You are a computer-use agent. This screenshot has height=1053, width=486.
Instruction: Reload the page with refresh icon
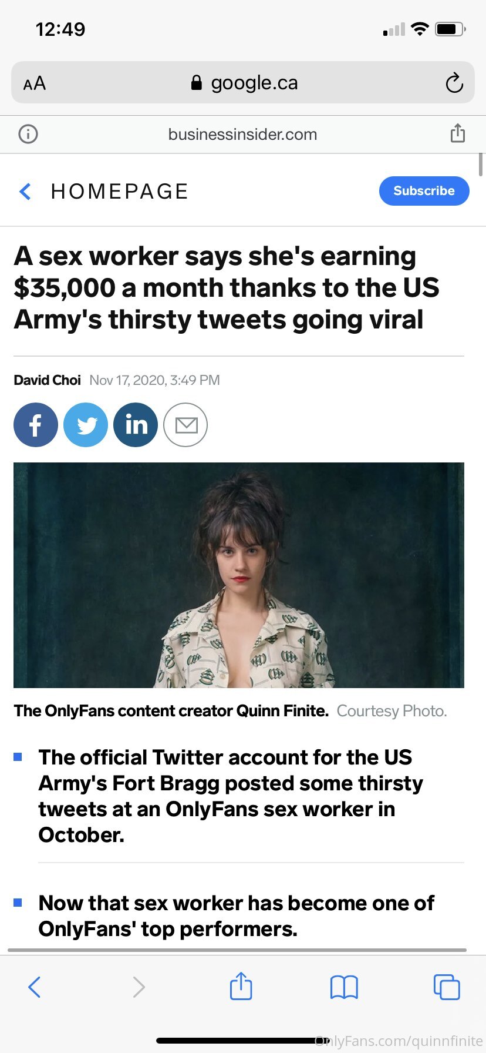(454, 83)
